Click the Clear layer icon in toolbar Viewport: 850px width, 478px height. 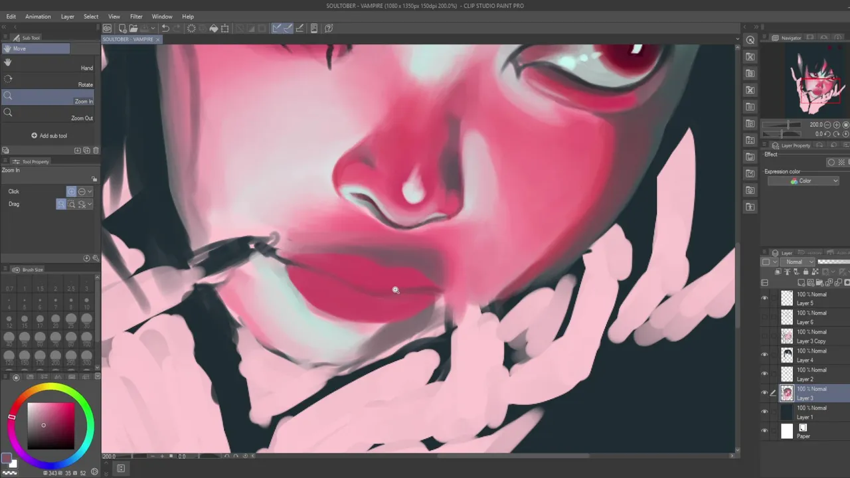coord(191,28)
